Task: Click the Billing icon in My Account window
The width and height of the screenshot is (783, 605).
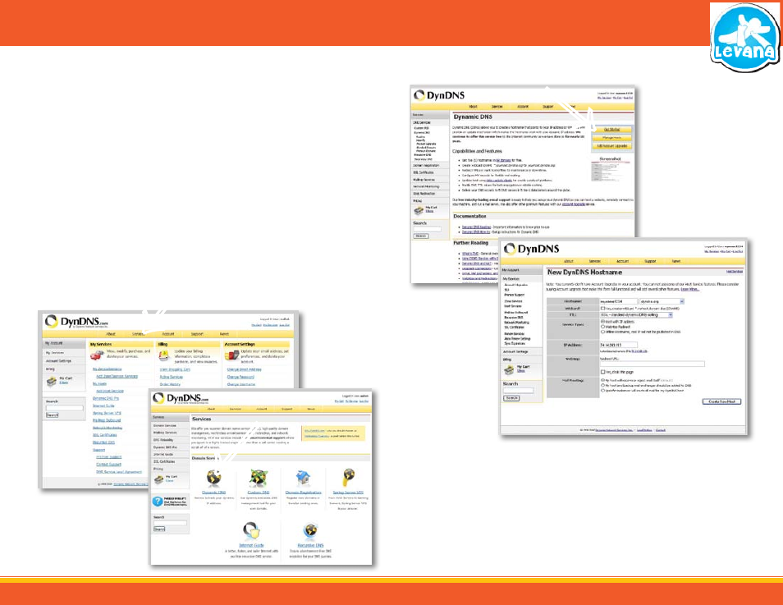Action: tap(164, 355)
